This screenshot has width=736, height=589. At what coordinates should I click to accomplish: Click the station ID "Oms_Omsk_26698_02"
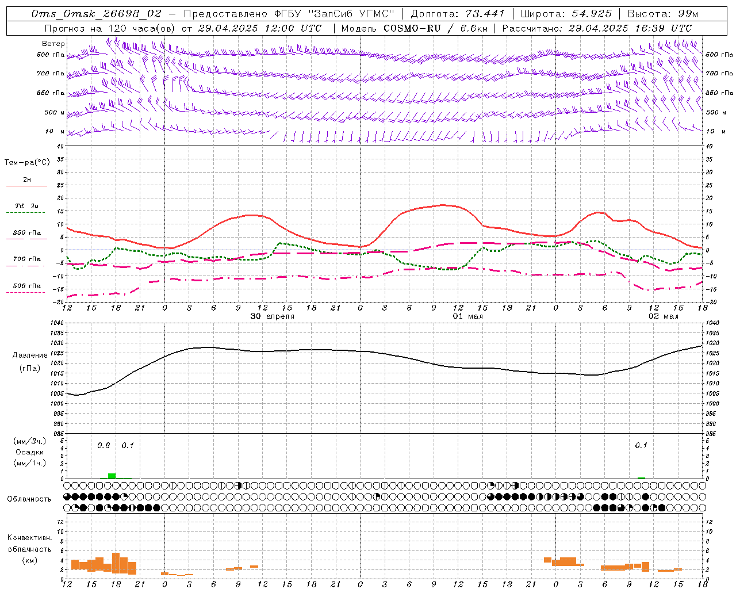97,14
